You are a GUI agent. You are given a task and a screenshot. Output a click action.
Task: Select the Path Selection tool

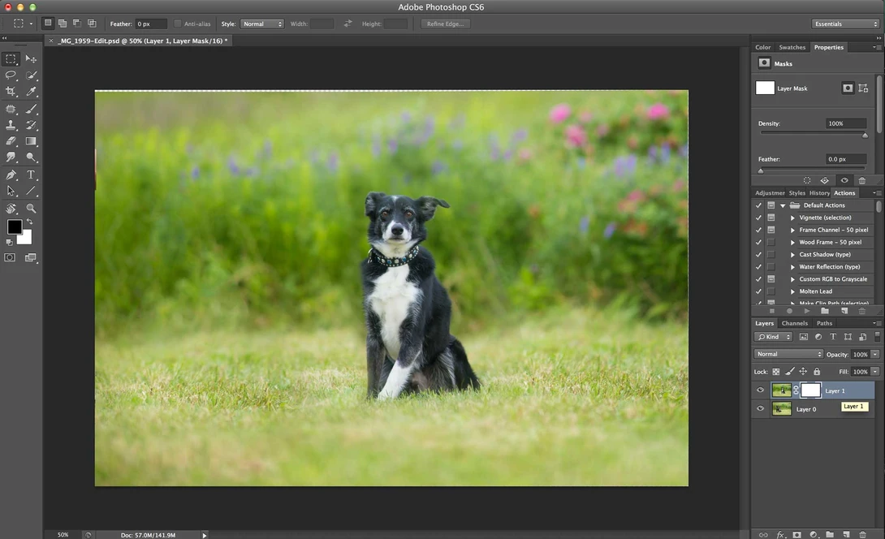(11, 192)
